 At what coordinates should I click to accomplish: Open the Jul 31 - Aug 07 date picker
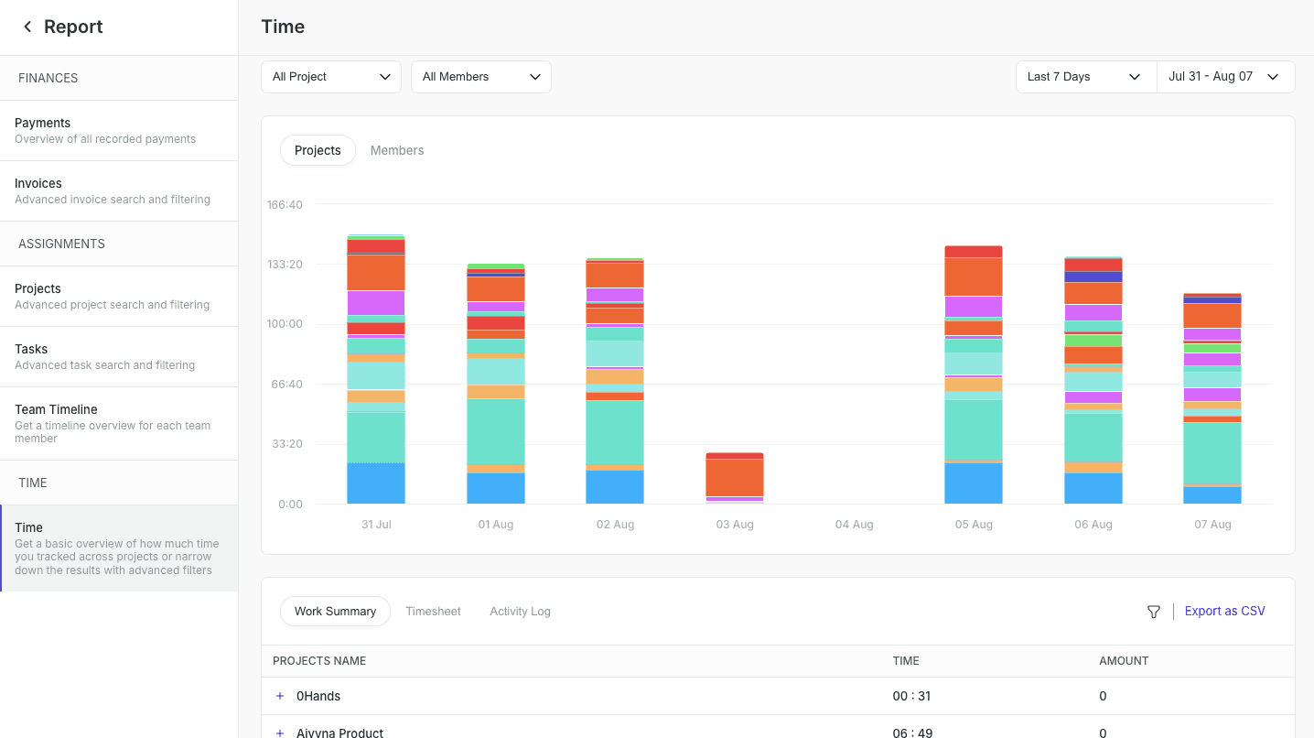[x=1226, y=77]
